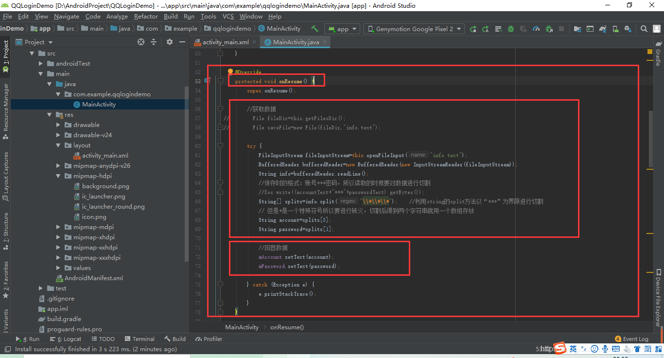The image size is (664, 358).
Task: Expand the androidTest folder
Action: coord(40,64)
